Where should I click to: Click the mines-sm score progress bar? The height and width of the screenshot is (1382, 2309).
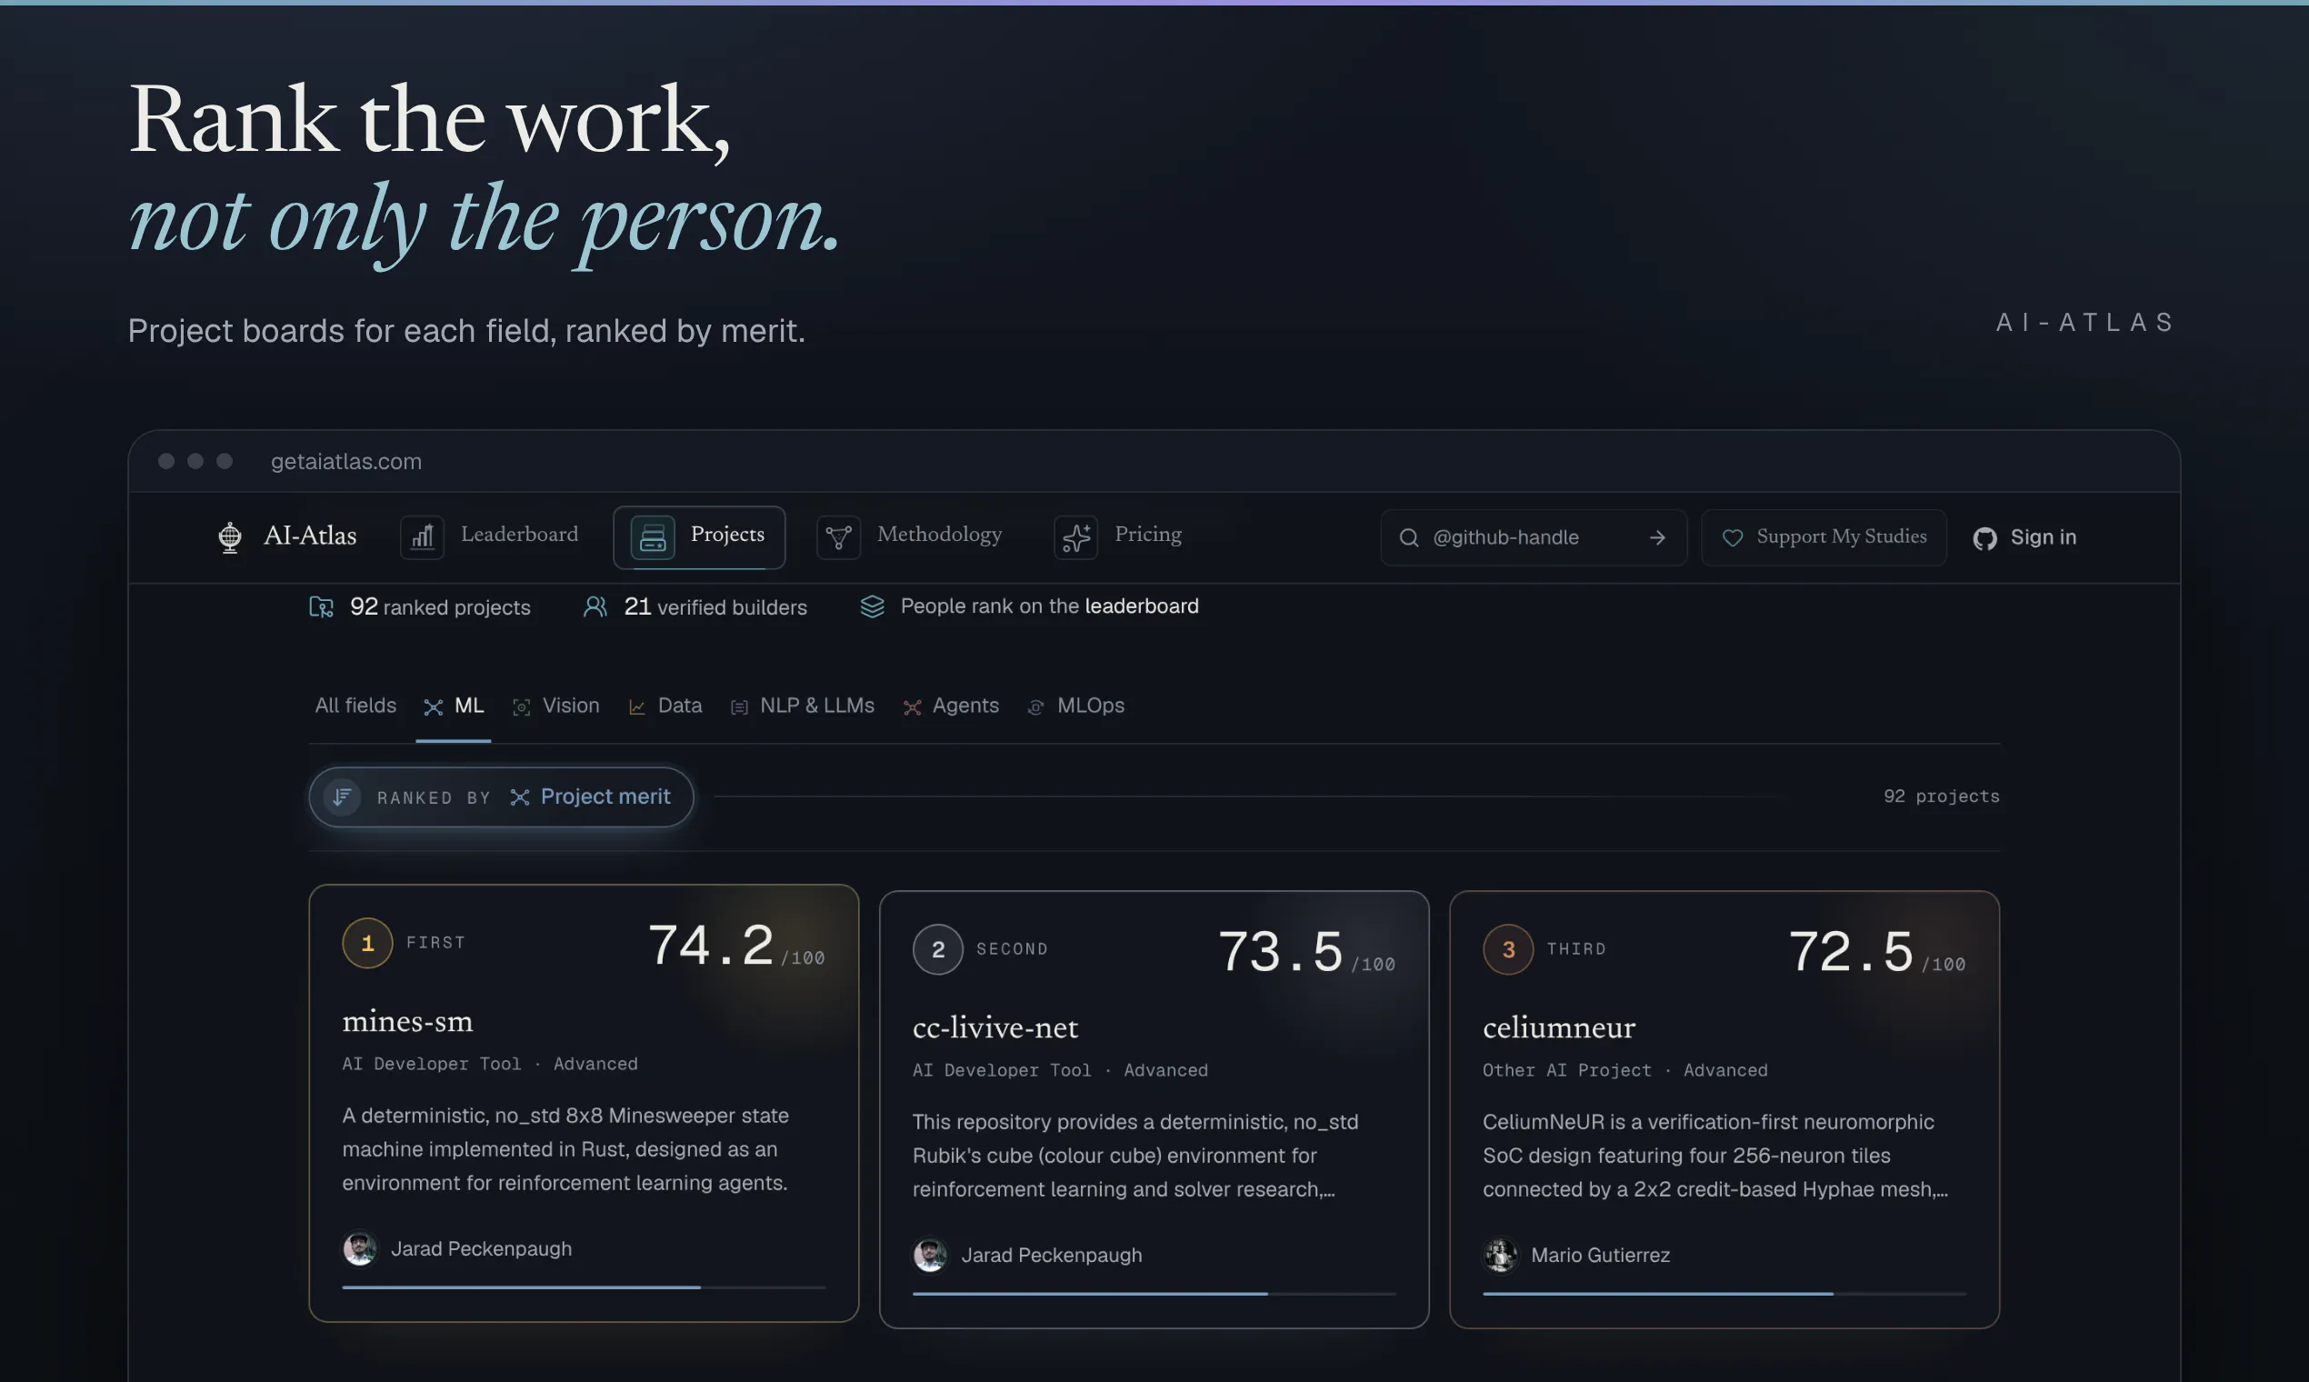click(584, 1287)
